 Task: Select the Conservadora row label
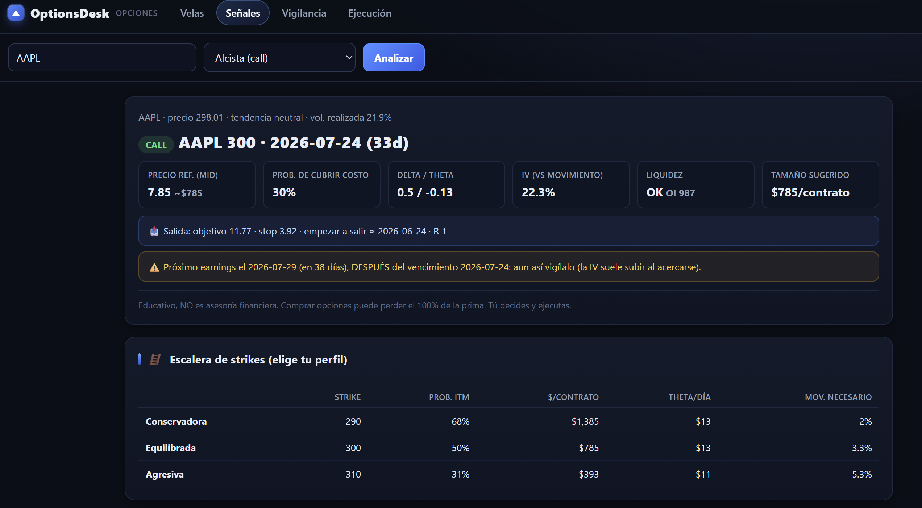click(176, 421)
